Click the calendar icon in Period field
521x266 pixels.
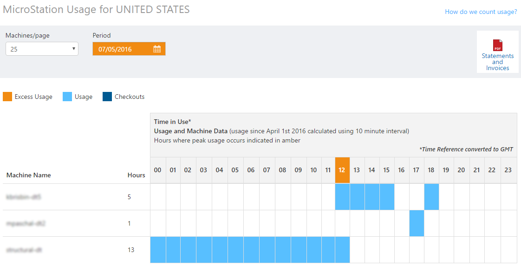click(x=157, y=49)
